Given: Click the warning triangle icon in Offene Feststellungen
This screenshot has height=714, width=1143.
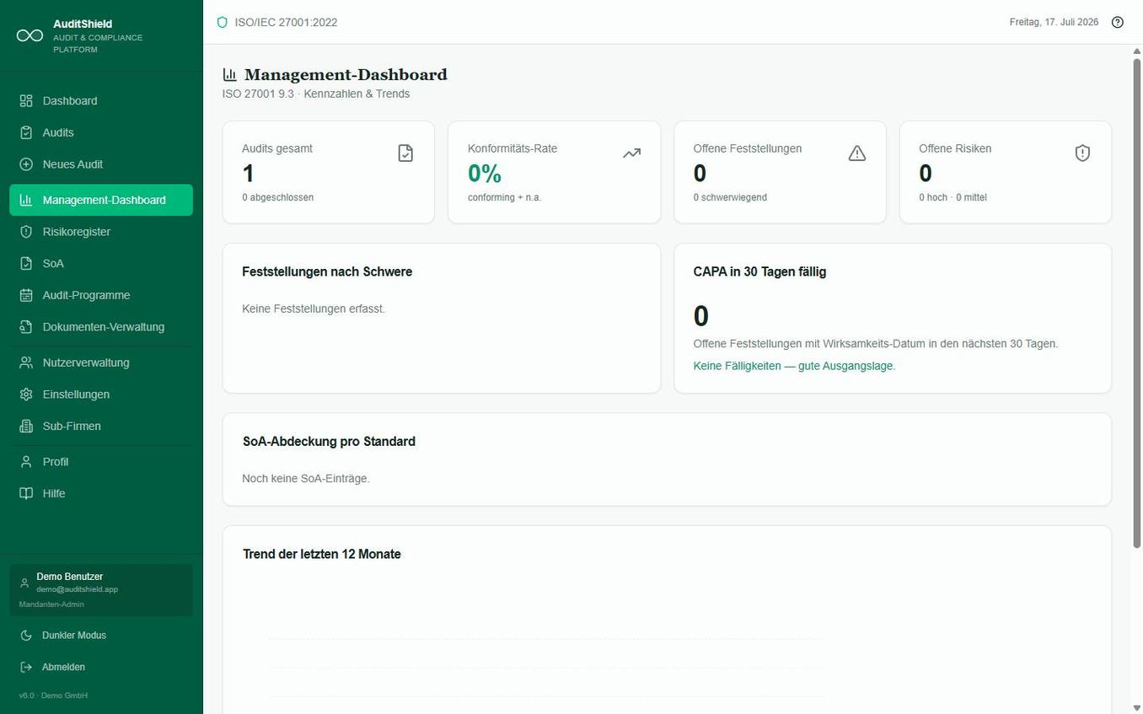Looking at the screenshot, I should point(857,153).
